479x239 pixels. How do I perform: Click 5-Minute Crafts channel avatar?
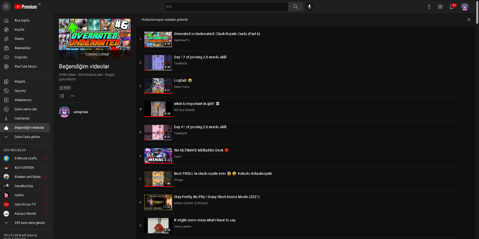tap(6, 158)
